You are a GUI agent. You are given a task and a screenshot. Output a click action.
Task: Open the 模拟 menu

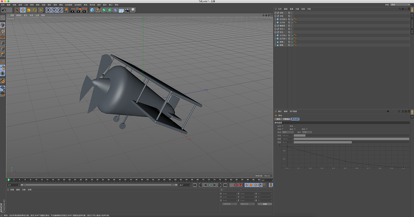(49, 5)
